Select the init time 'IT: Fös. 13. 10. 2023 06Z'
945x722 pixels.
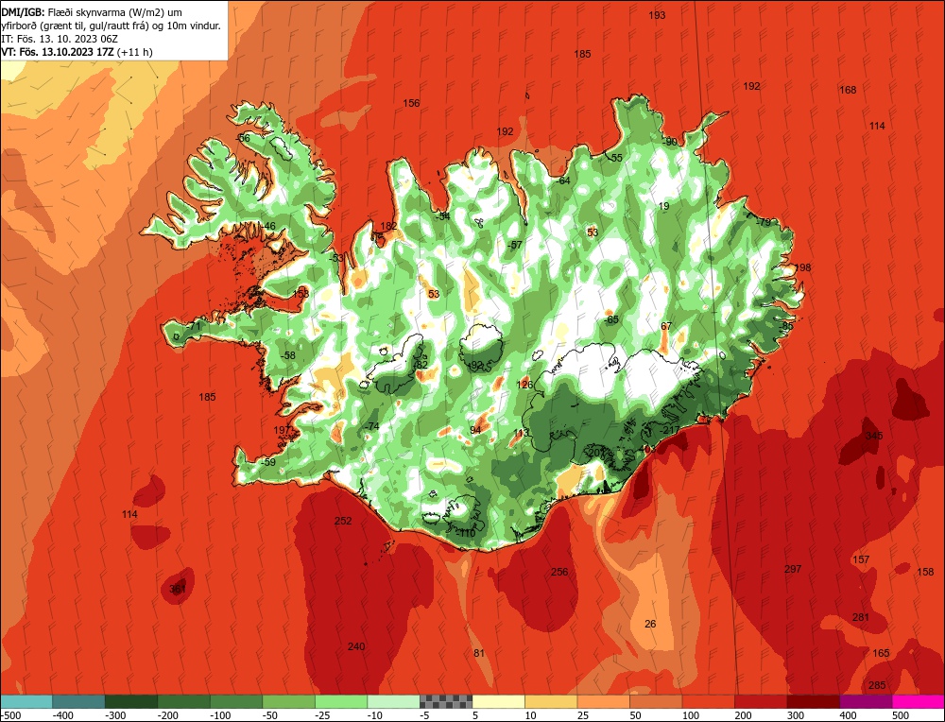(x=60, y=39)
